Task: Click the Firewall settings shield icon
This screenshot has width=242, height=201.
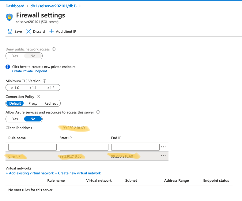Action: (x=9, y=17)
